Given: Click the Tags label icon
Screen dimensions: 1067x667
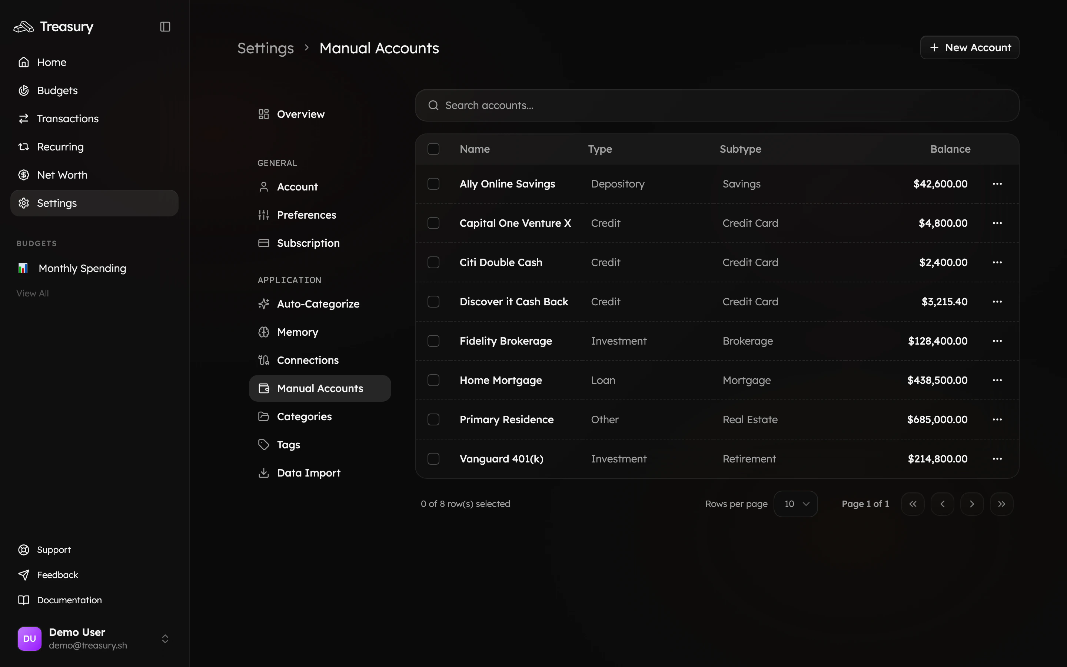Looking at the screenshot, I should coord(264,445).
